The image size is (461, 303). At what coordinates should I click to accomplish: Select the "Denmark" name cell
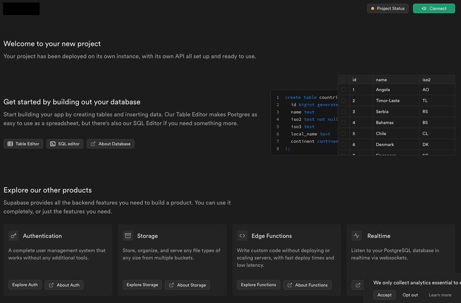click(396, 145)
